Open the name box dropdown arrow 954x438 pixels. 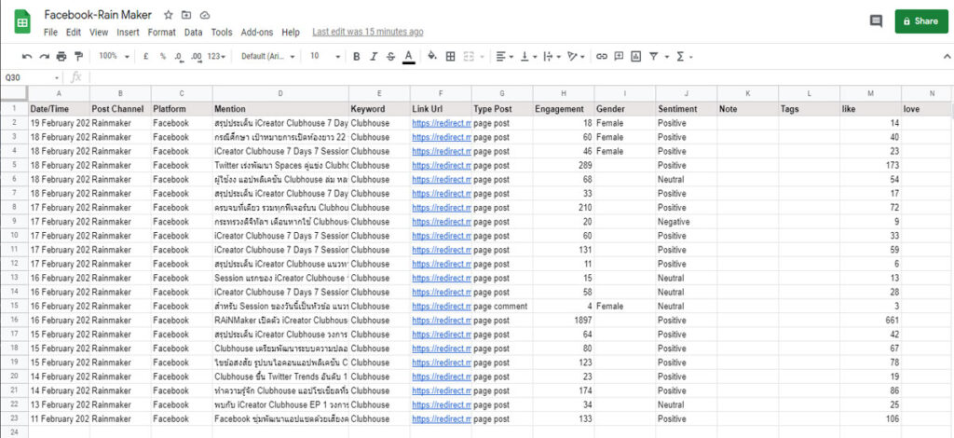pyautogui.click(x=57, y=78)
